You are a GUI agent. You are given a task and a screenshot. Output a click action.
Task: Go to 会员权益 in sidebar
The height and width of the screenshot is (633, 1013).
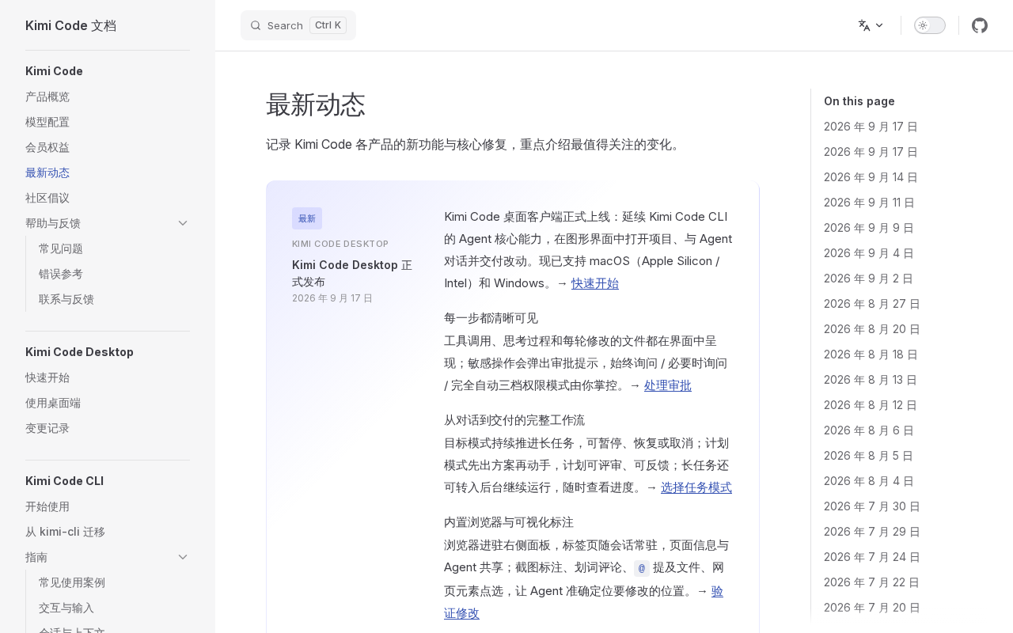pyautogui.click(x=47, y=147)
